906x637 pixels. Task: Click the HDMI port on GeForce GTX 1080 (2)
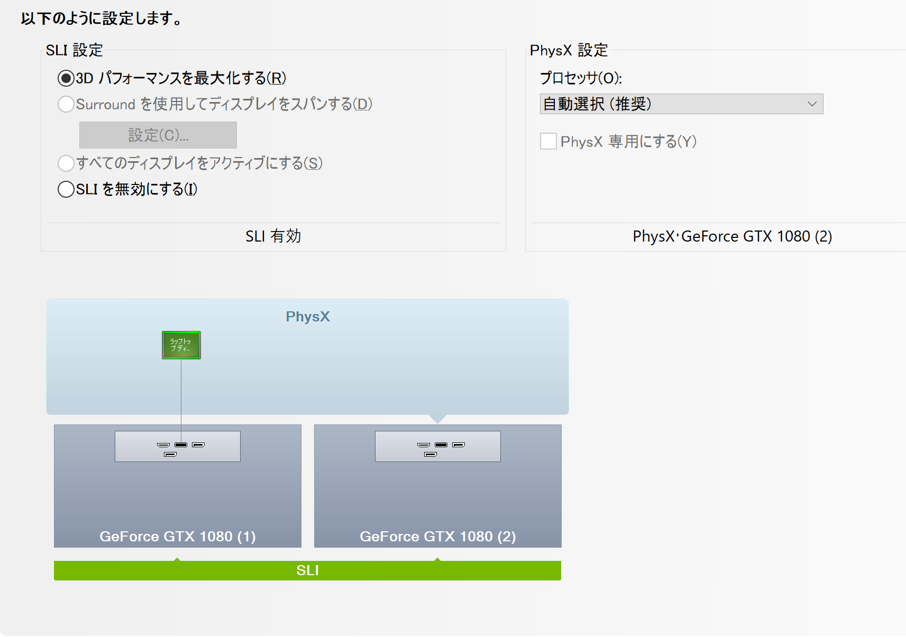pyautogui.click(x=424, y=445)
